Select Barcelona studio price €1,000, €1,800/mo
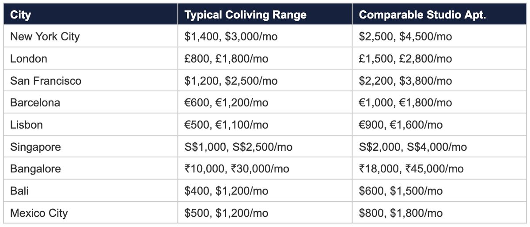 (405, 103)
